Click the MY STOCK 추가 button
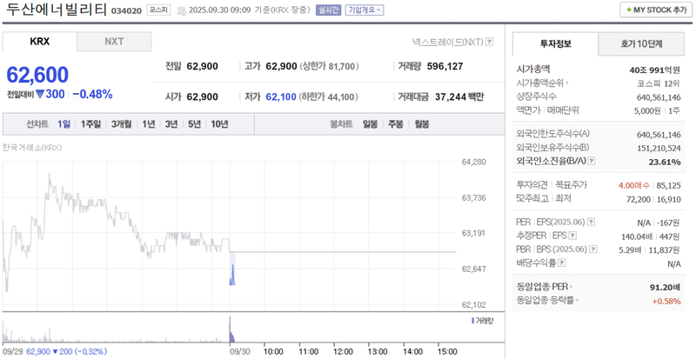 (x=655, y=10)
